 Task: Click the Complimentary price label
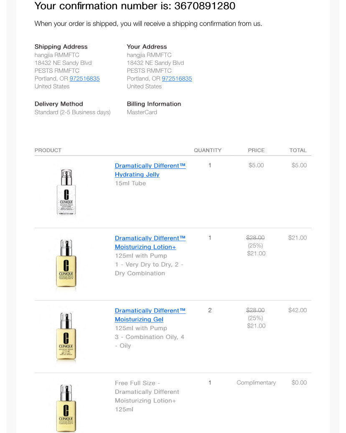256,383
